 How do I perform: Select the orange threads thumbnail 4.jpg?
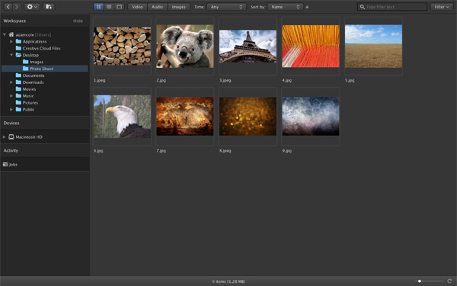pos(311,46)
